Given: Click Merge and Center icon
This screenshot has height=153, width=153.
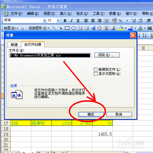Looking at the screenshot, I should point(106,21).
